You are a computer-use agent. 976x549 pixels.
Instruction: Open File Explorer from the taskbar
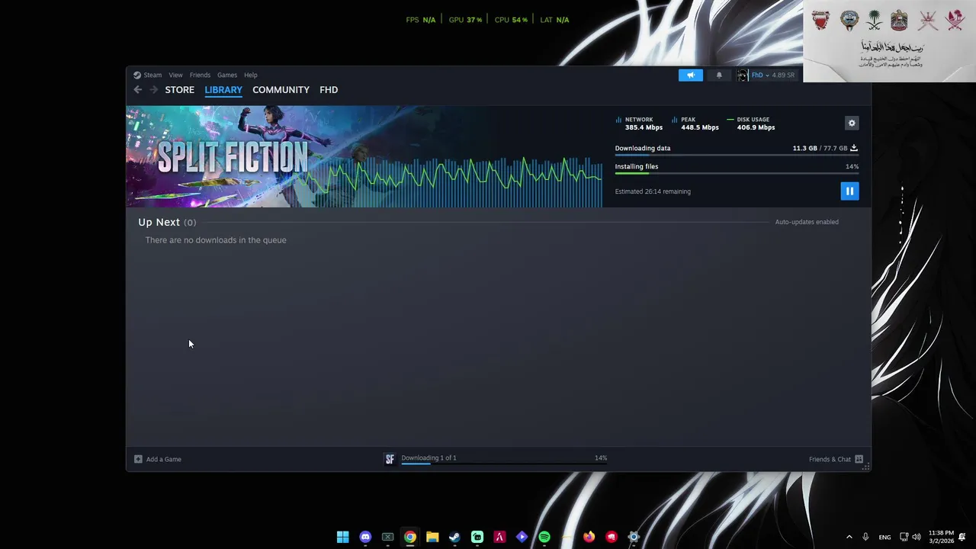(432, 537)
